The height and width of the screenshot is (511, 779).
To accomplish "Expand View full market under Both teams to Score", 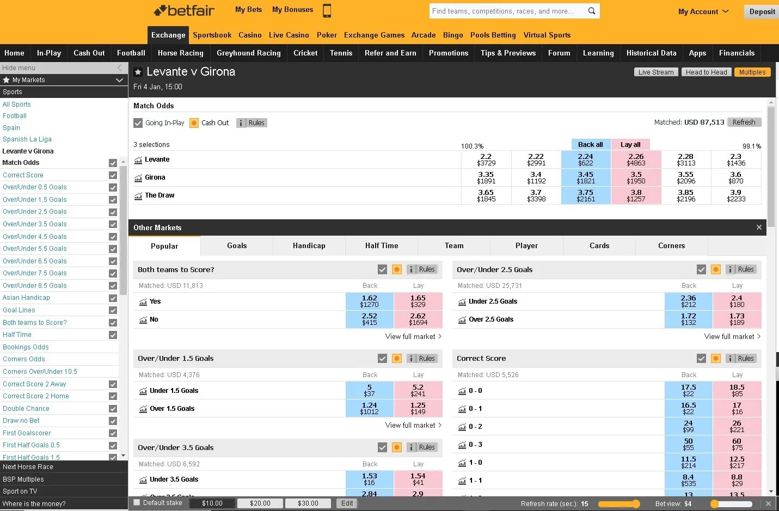I will (413, 337).
